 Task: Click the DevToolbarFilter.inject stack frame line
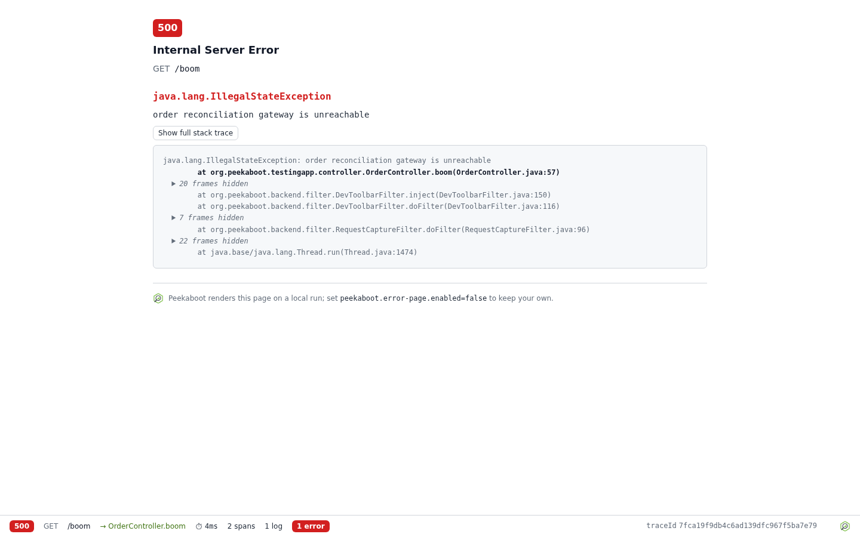pyautogui.click(x=374, y=195)
